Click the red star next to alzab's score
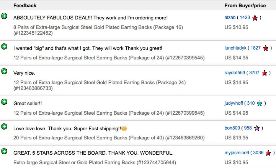Screen dimensions: 276x168 coord(255,18)
